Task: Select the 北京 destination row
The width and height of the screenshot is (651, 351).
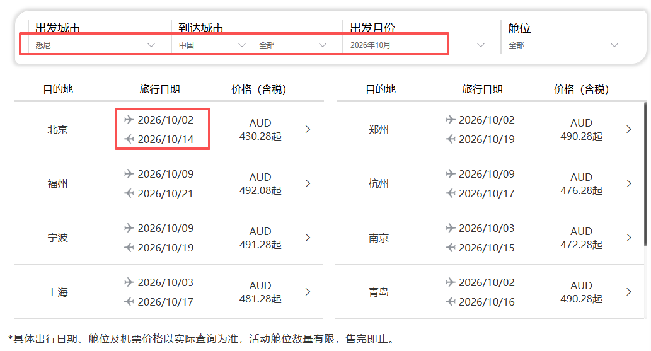Action: tap(57, 129)
